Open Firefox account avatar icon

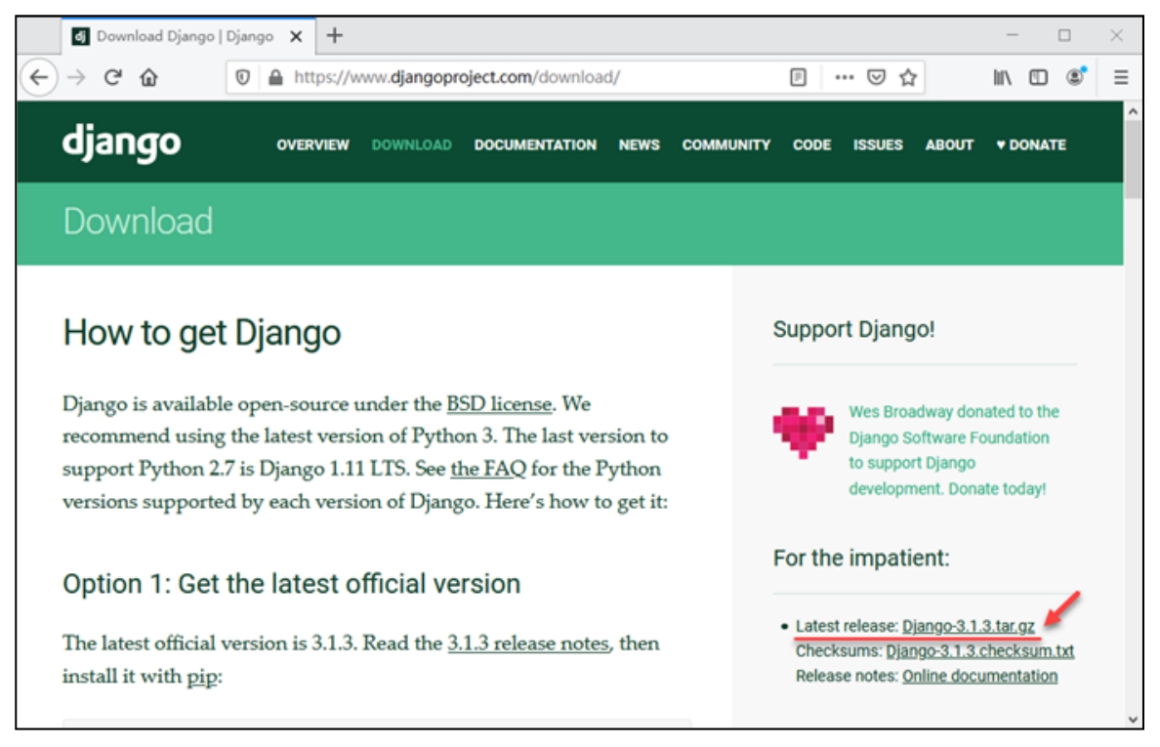(x=1075, y=76)
